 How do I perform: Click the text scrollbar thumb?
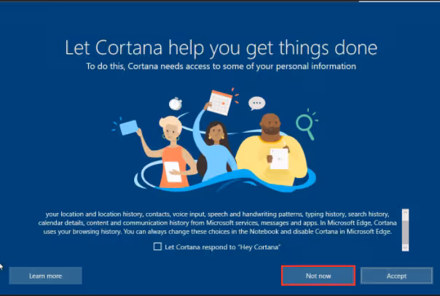pos(405,232)
